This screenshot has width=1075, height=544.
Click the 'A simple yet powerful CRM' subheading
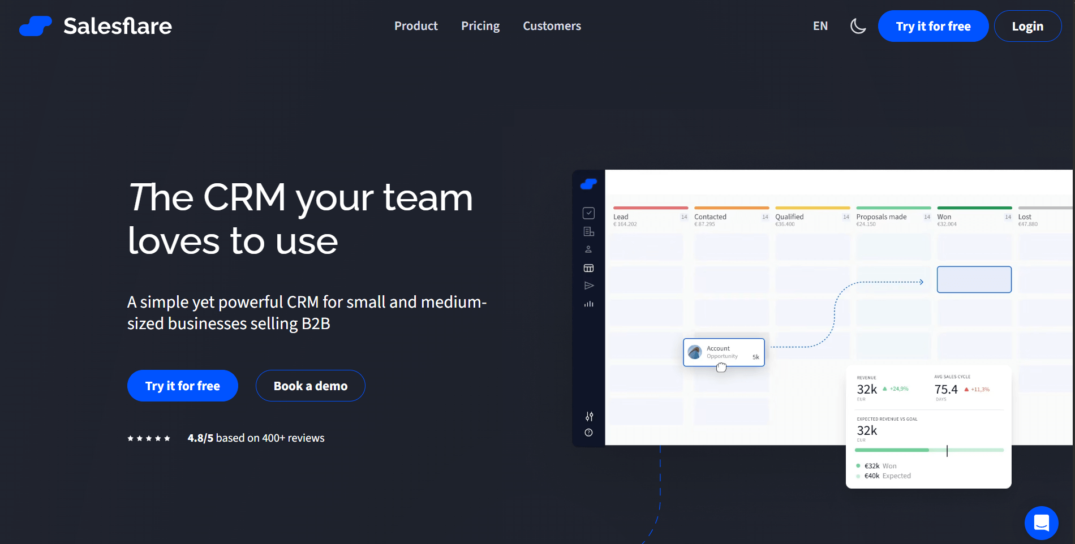pos(307,313)
